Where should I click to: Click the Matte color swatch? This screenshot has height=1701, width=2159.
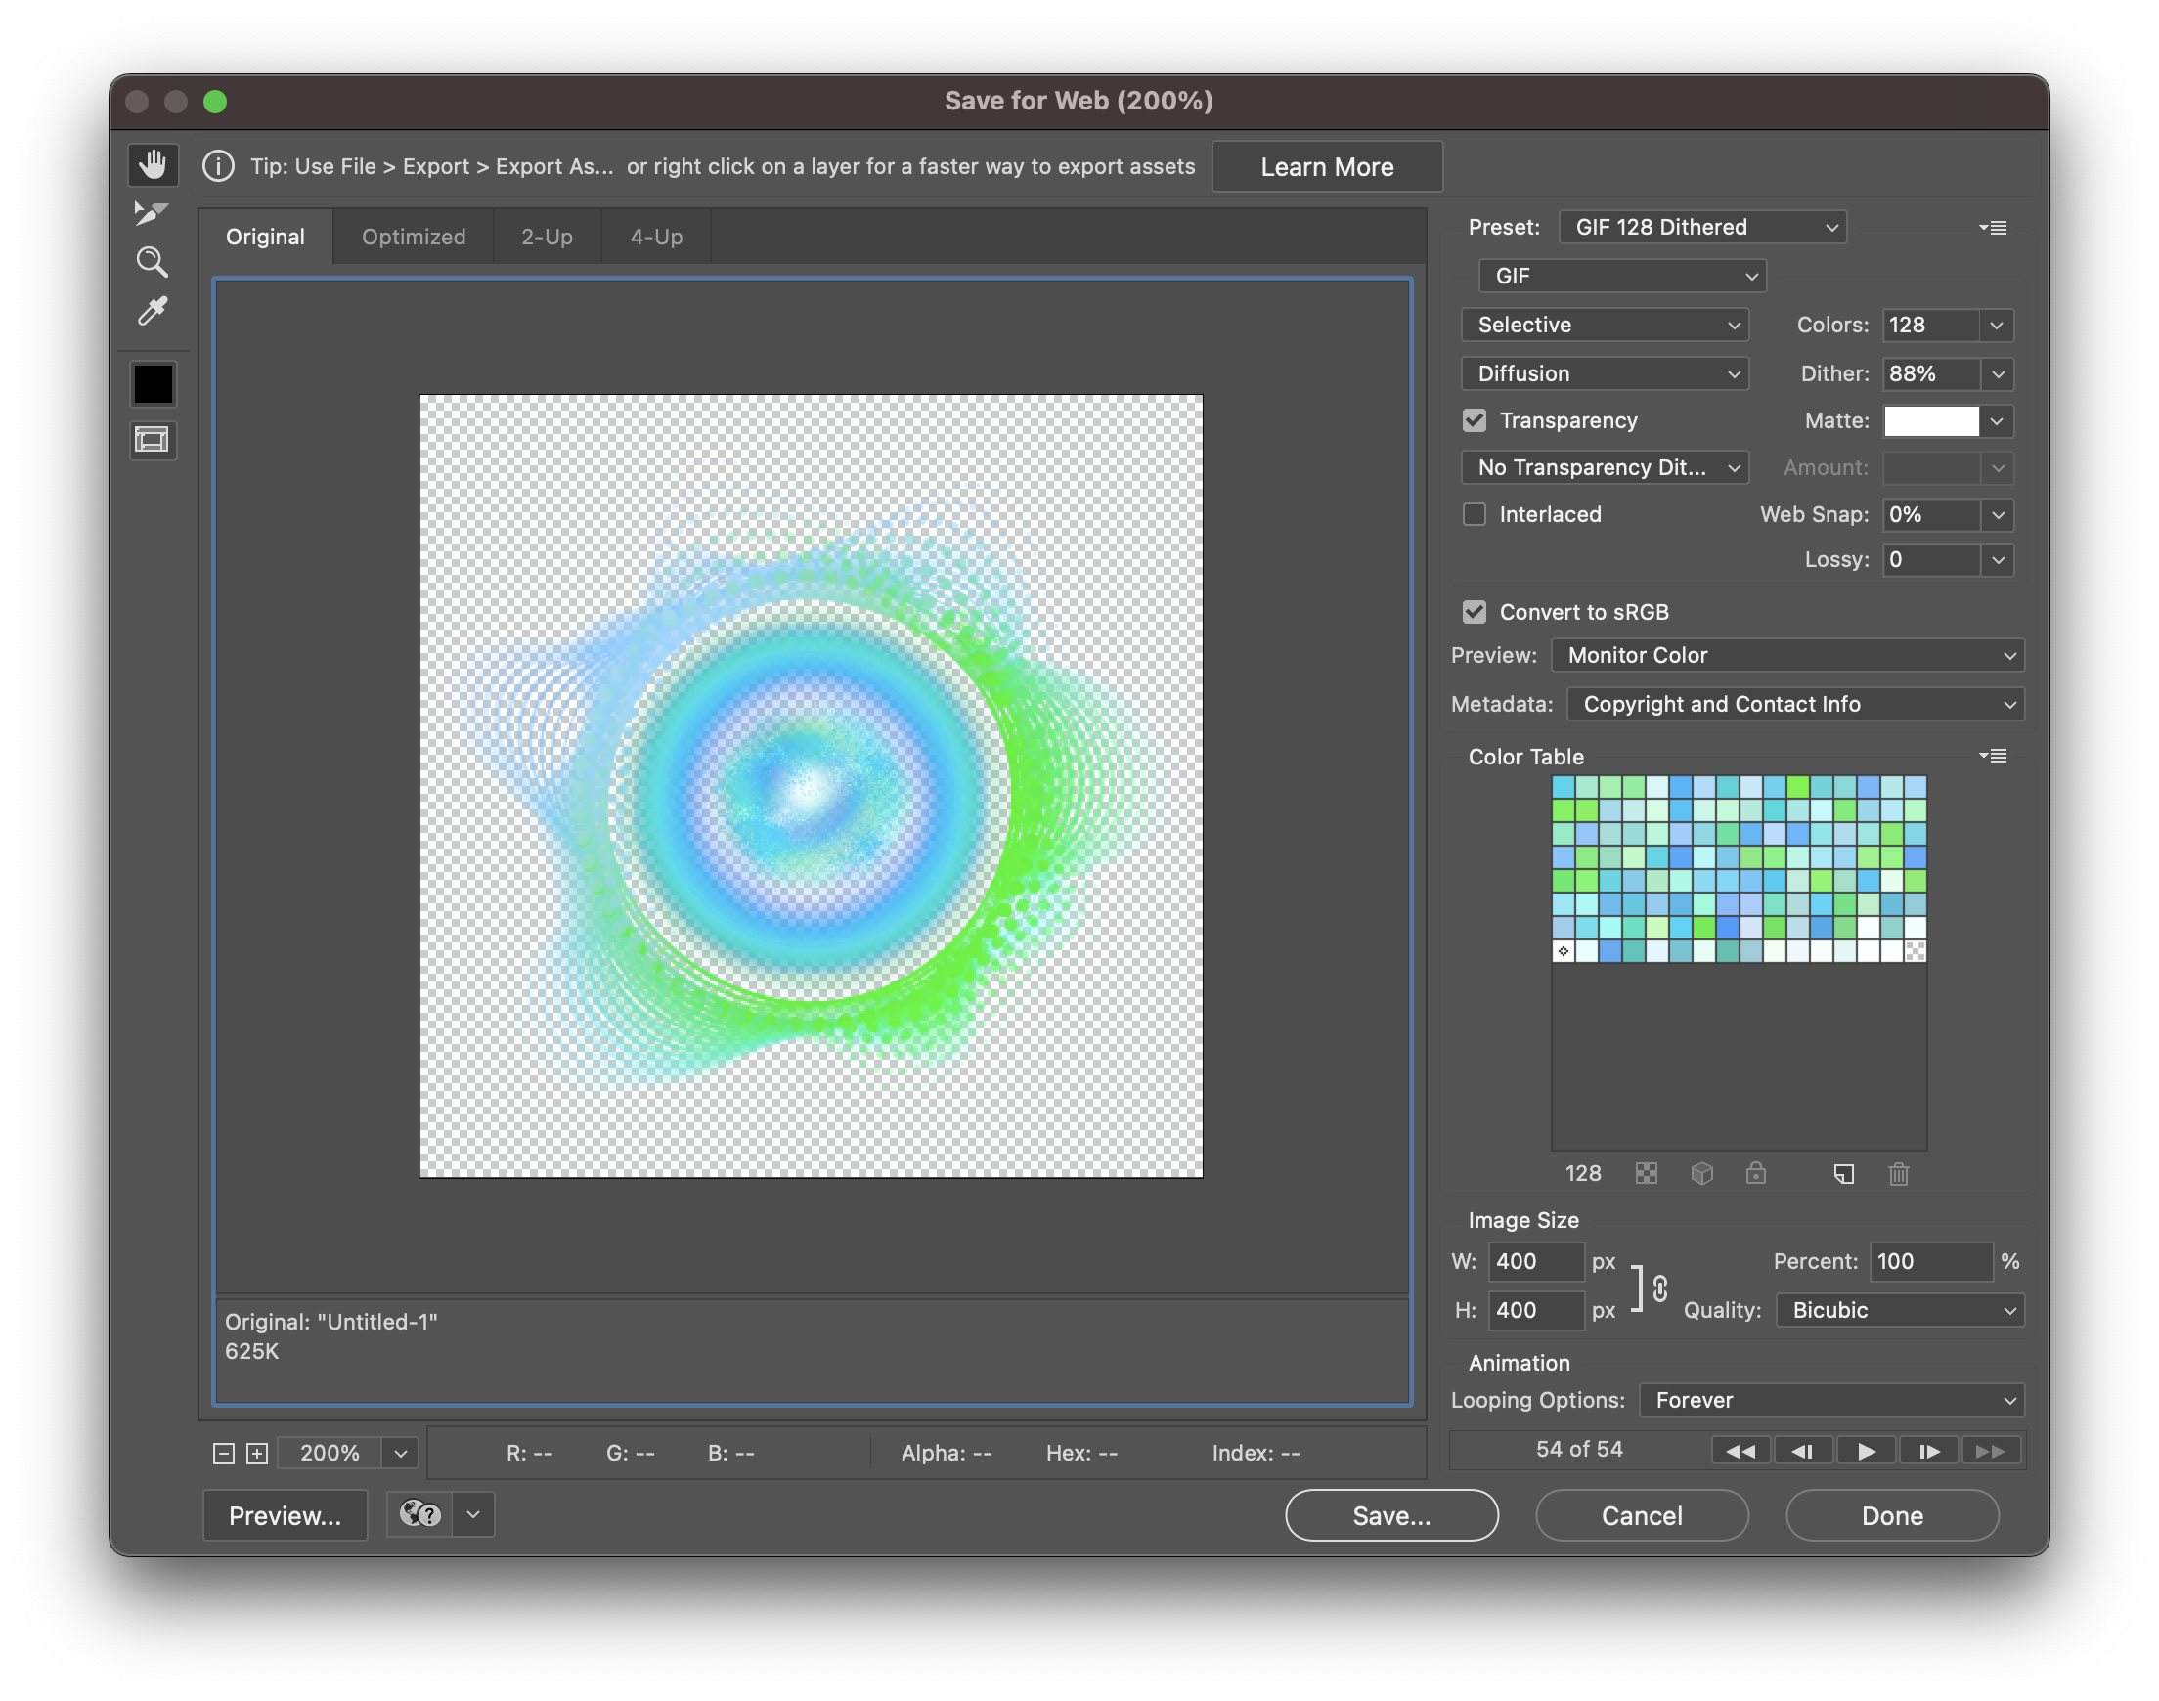pyautogui.click(x=1927, y=420)
